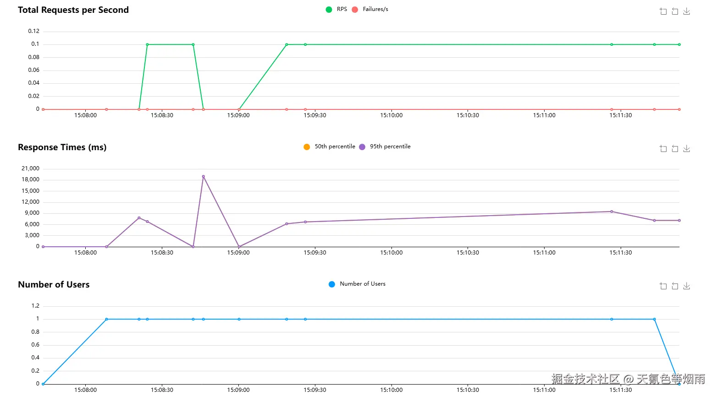
Task: Select first green RPS point reaching 0.1
Action: pos(147,44)
